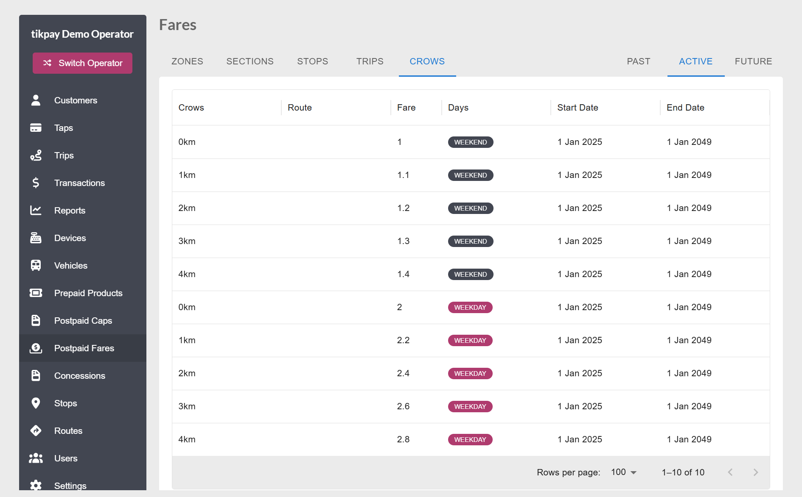This screenshot has height=497, width=802.
Task: Click the Stops map pin icon
Action: [x=36, y=403]
